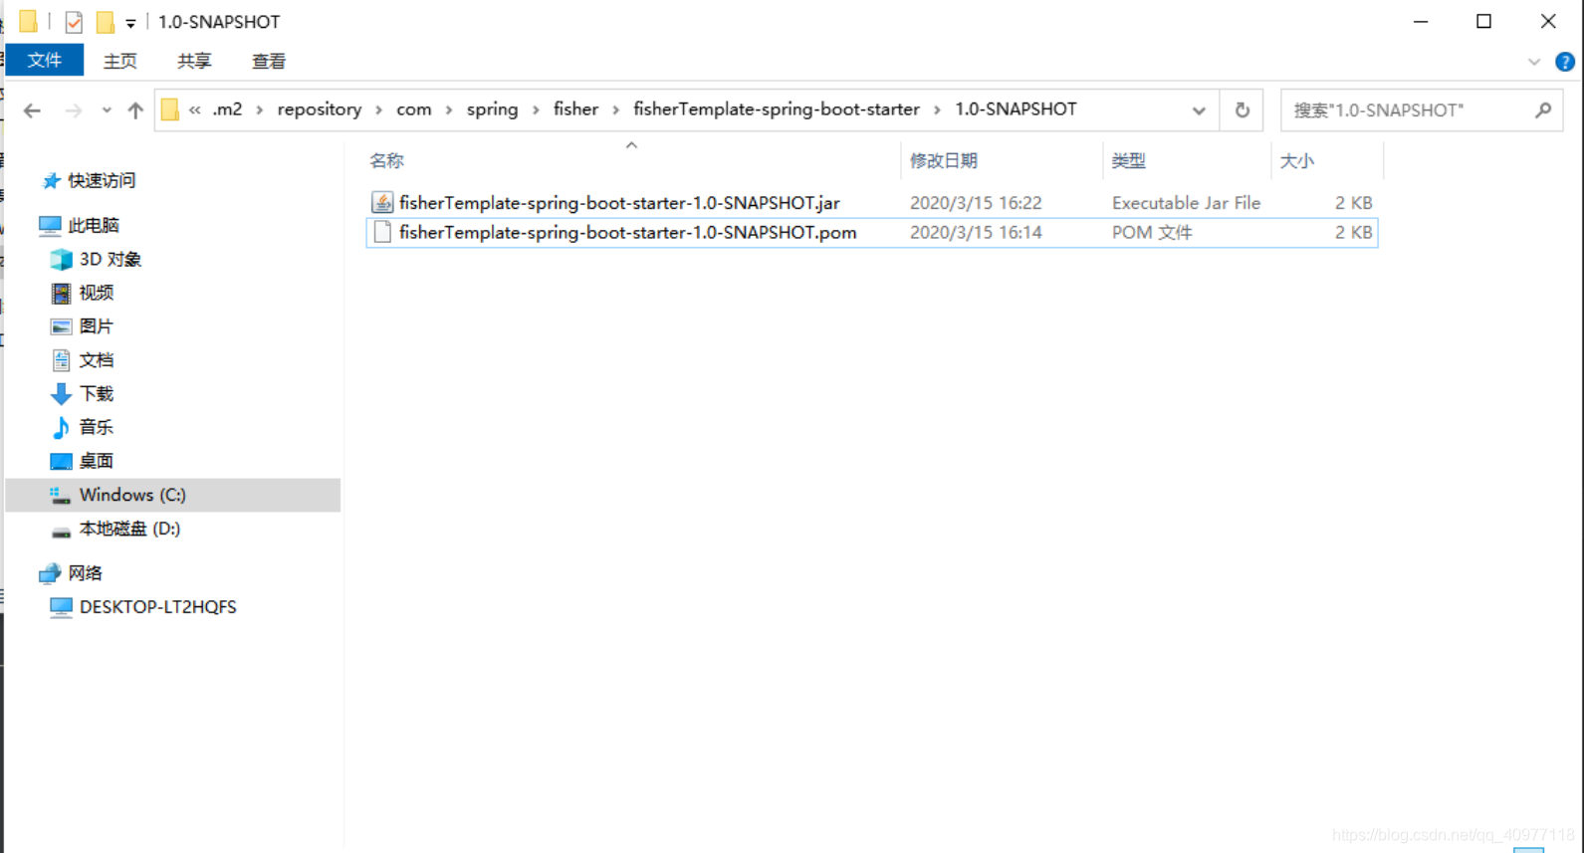Open the recent locations dropdown arrow
This screenshot has height=853, width=1584.
(x=107, y=110)
